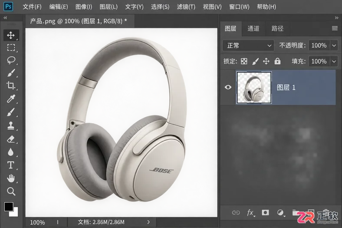The image size is (342, 228).
Task: Click the 填充 label
Action: 299,61
